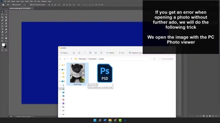220x123 pixels.
Task: Toggle Show Transform Controls checkbox
Action: click(31, 5)
